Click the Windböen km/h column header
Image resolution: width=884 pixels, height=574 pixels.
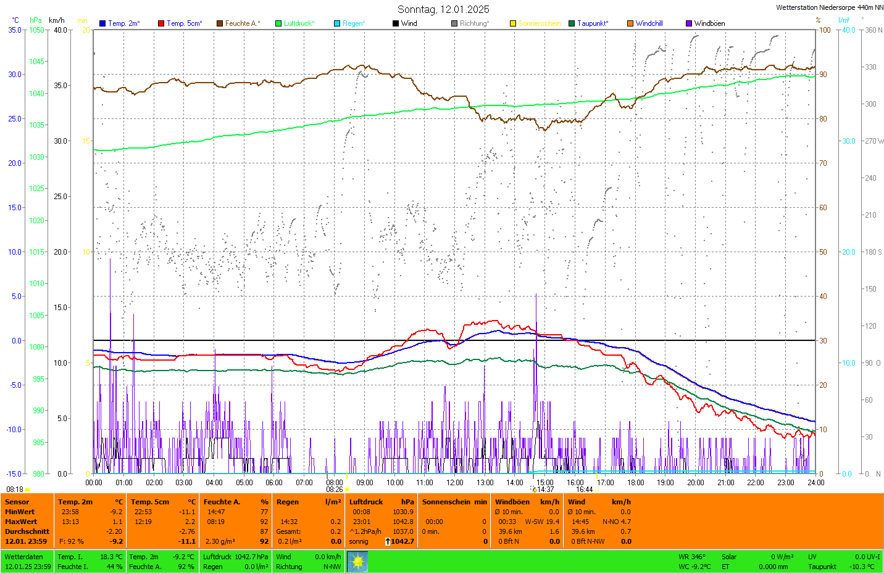(x=527, y=502)
